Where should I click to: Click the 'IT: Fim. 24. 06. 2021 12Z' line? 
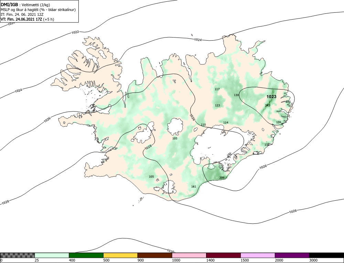tap(22, 14)
